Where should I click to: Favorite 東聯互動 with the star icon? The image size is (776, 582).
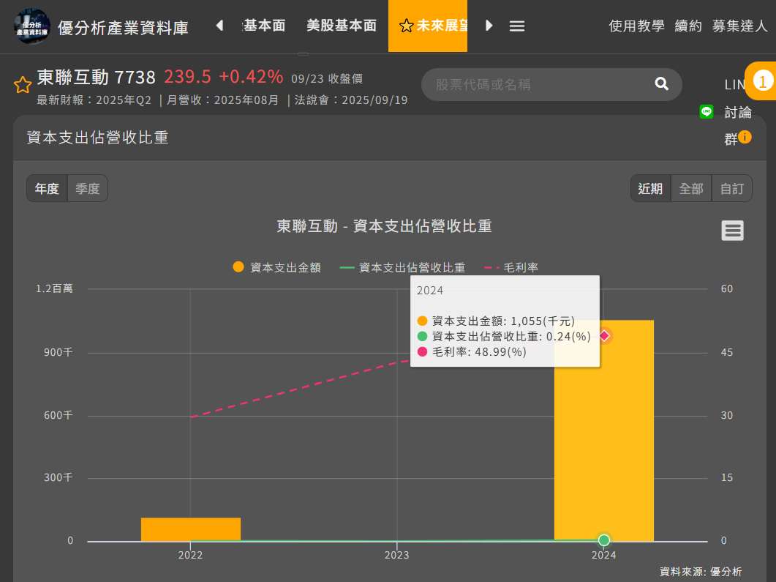[22, 85]
